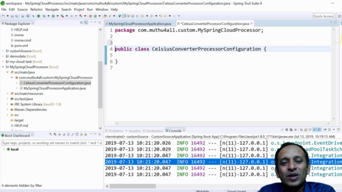Select the target folder
Image resolution: width=342 pixels, height=192 pixels.
click(19, 120)
